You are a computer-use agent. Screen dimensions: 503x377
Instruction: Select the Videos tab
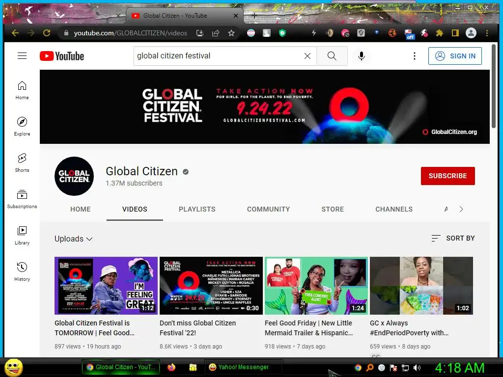tap(135, 209)
